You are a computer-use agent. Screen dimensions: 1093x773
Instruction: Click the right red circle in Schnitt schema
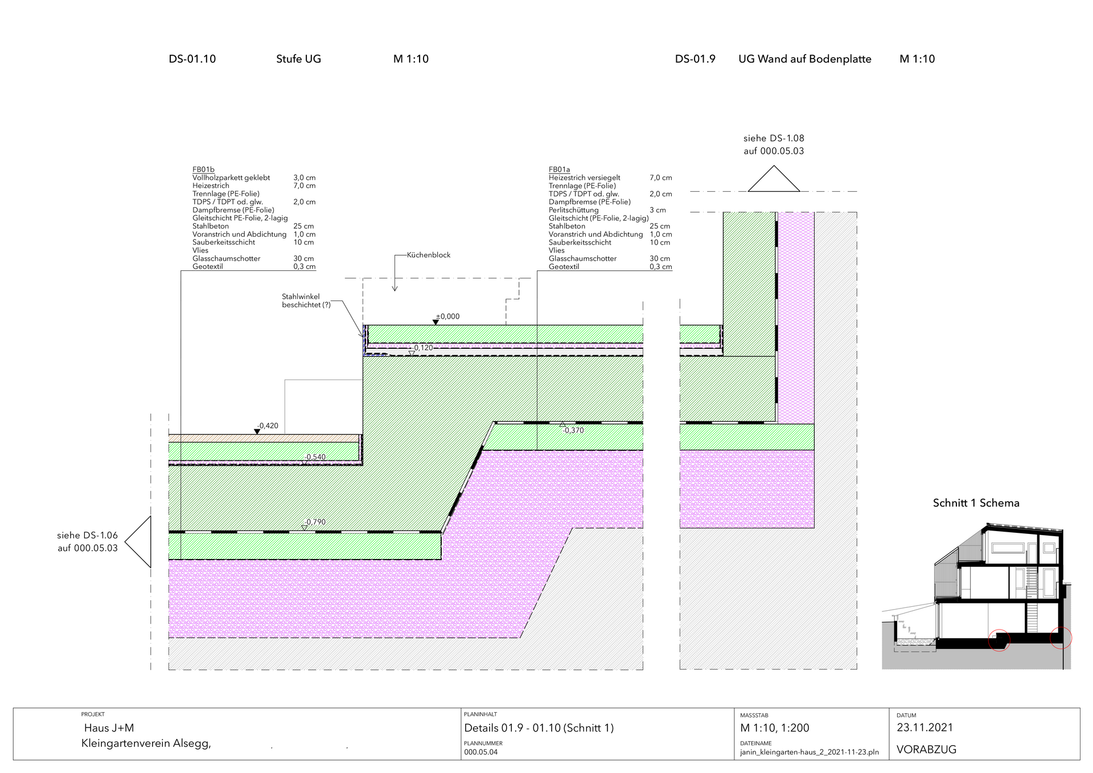coord(1061,638)
